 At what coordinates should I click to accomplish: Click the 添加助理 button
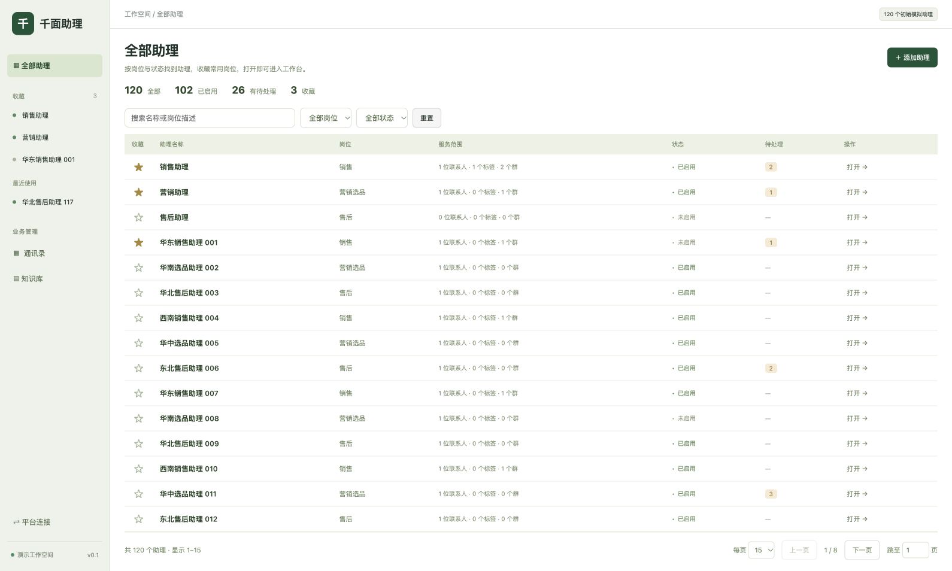(x=912, y=57)
